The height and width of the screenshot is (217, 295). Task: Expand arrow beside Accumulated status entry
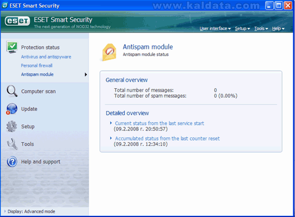pos(111,138)
